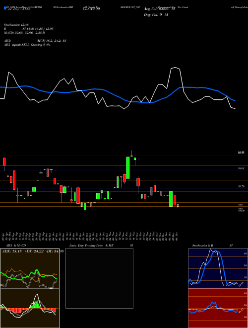Screen dimensions: 248x328
Task: Click the RSI 14/3: 46.23 / 42.93 line
Action: click(29, 29)
